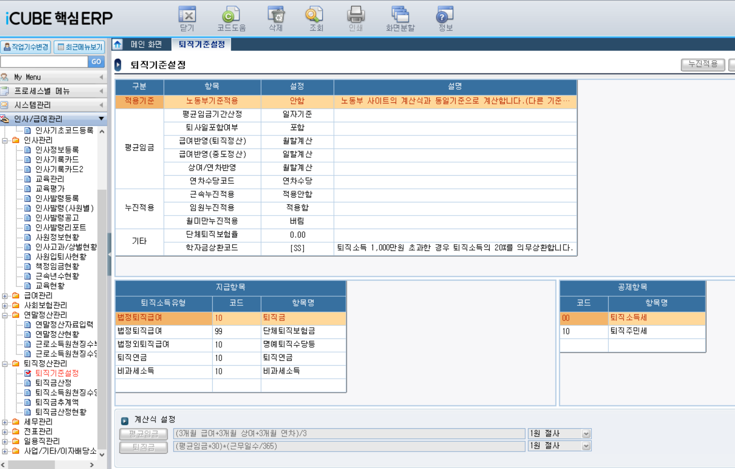Click inside the menu search input field
The image size is (735, 469).
pos(44,61)
